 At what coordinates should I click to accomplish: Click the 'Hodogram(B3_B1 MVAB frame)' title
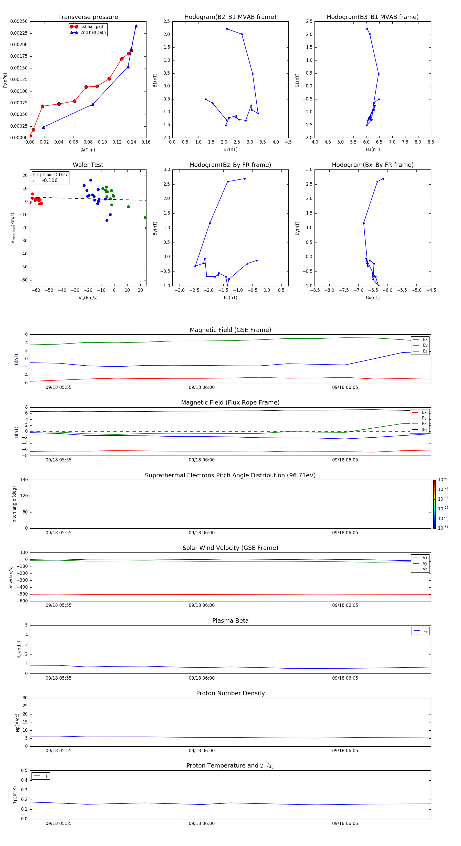373,17
